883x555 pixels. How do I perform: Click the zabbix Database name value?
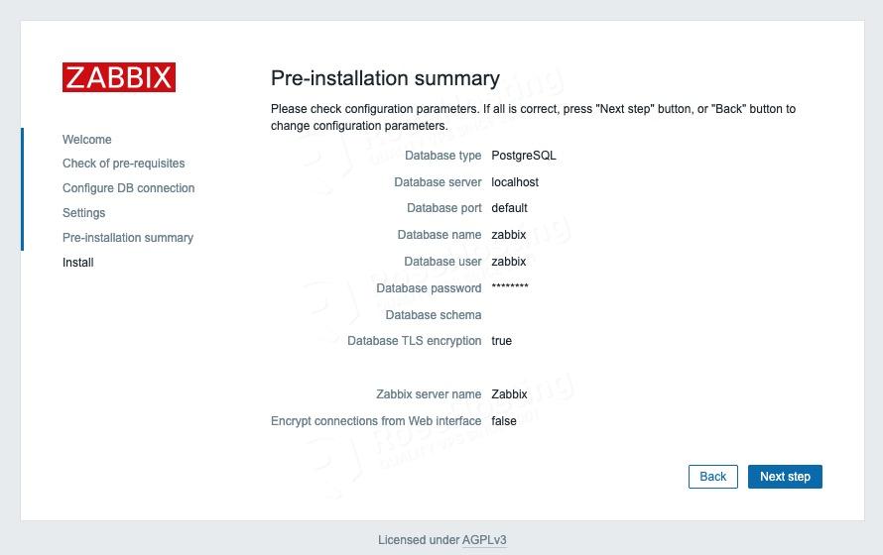point(509,235)
